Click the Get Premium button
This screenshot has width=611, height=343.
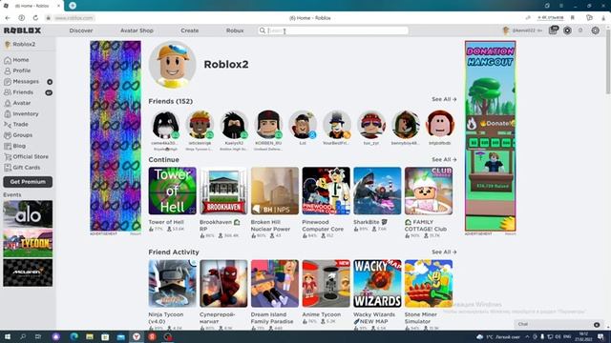click(x=28, y=182)
